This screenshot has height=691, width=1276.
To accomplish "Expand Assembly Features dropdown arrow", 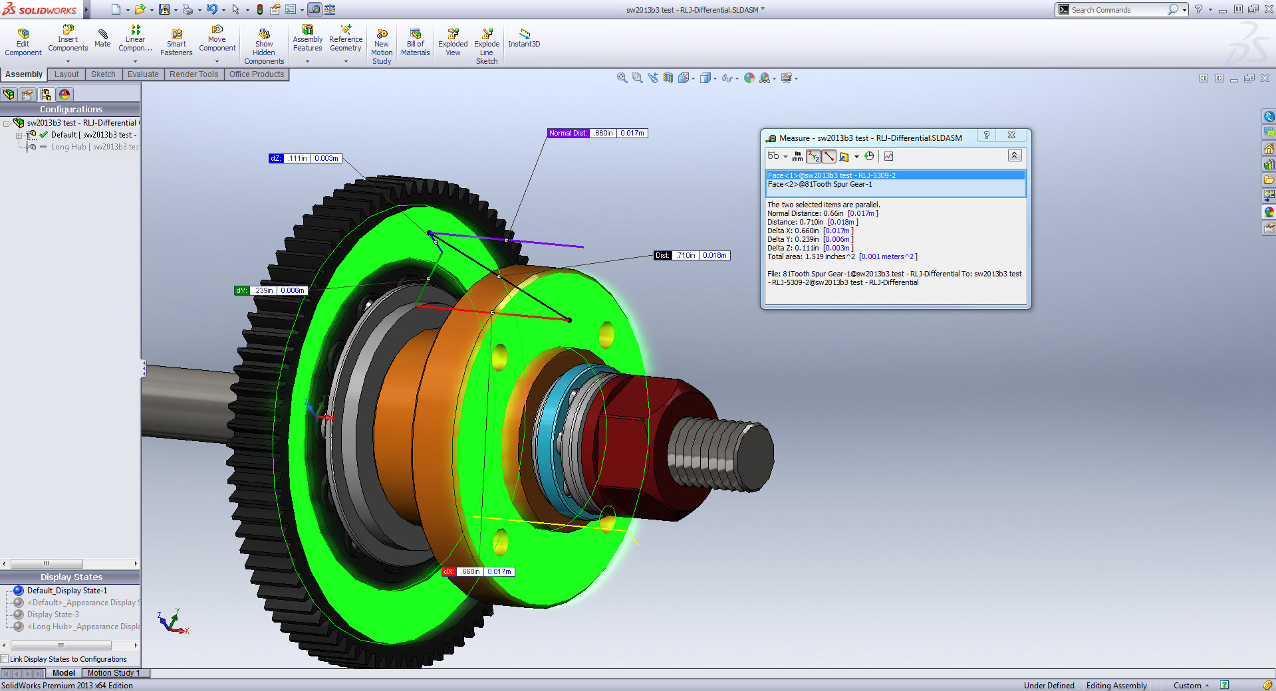I will (307, 61).
